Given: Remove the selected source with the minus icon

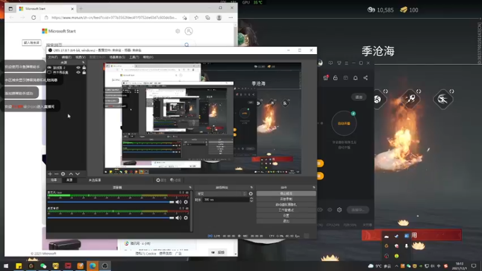Looking at the screenshot, I should 56,174.
